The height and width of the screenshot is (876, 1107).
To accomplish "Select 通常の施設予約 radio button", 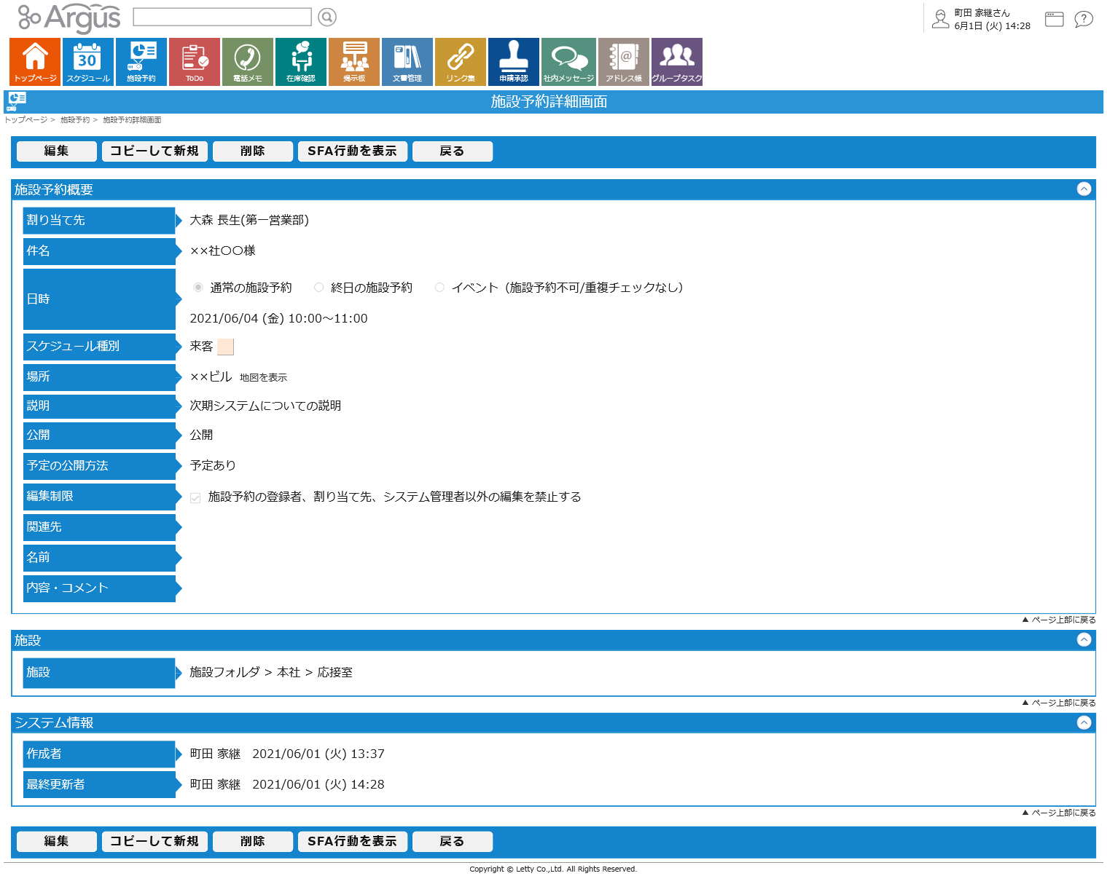I will click(197, 288).
